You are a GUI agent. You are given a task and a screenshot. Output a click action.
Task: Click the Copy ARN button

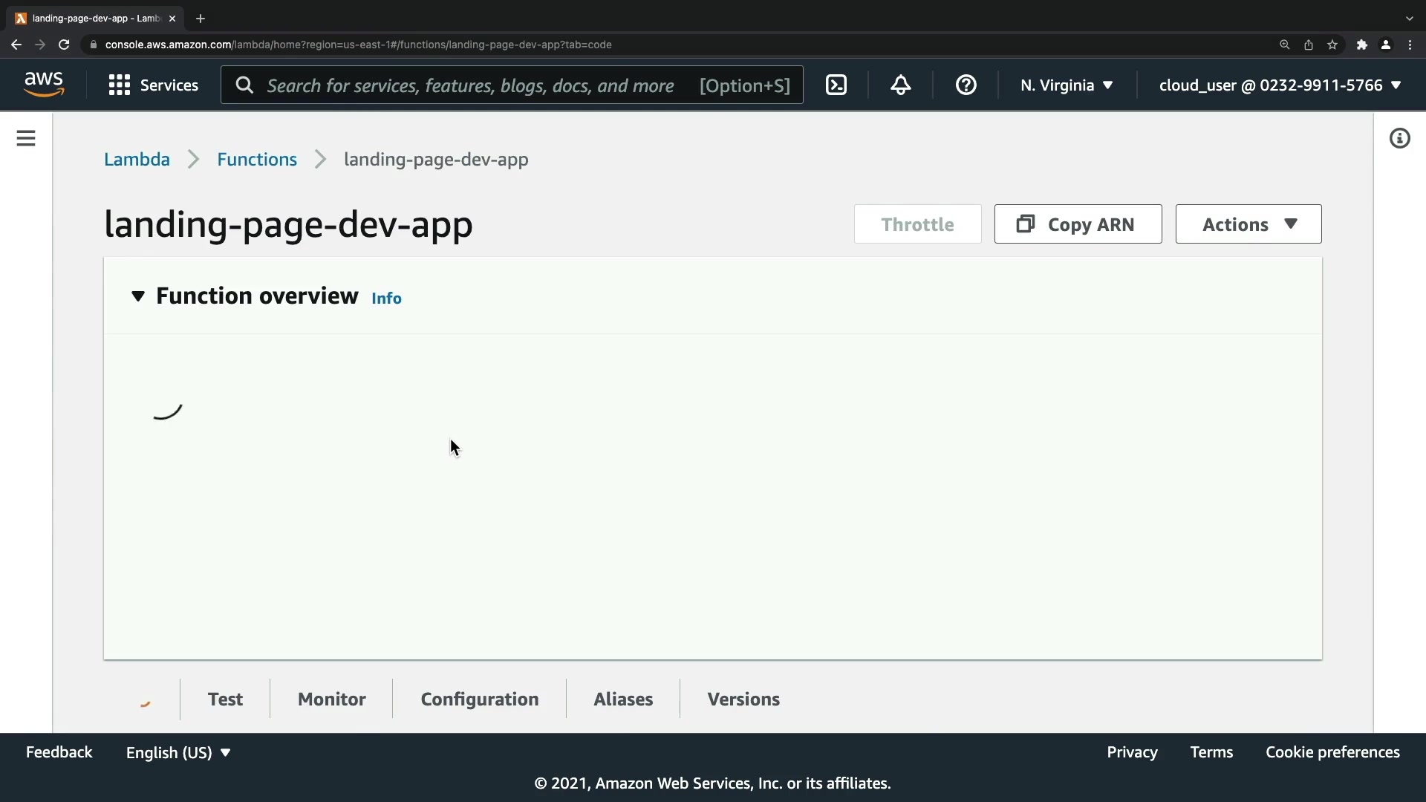pos(1078,224)
